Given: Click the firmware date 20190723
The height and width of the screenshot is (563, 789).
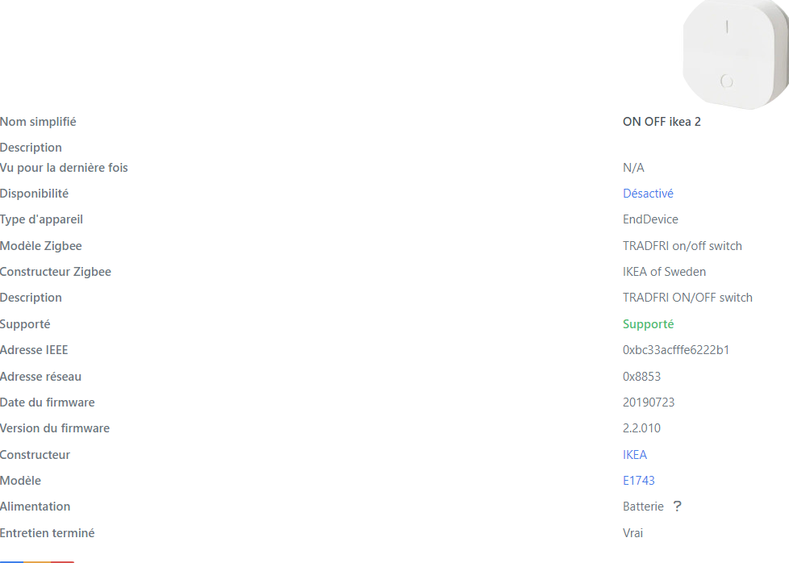Looking at the screenshot, I should point(649,402).
